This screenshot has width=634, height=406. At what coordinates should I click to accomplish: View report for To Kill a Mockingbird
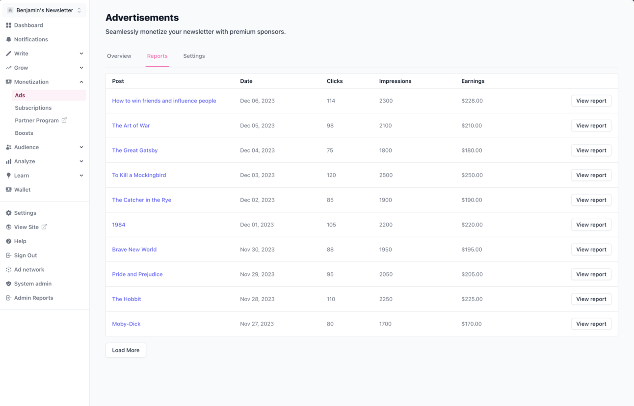[591, 175]
